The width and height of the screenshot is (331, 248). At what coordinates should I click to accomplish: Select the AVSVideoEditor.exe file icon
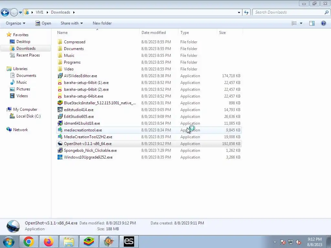[60, 76]
